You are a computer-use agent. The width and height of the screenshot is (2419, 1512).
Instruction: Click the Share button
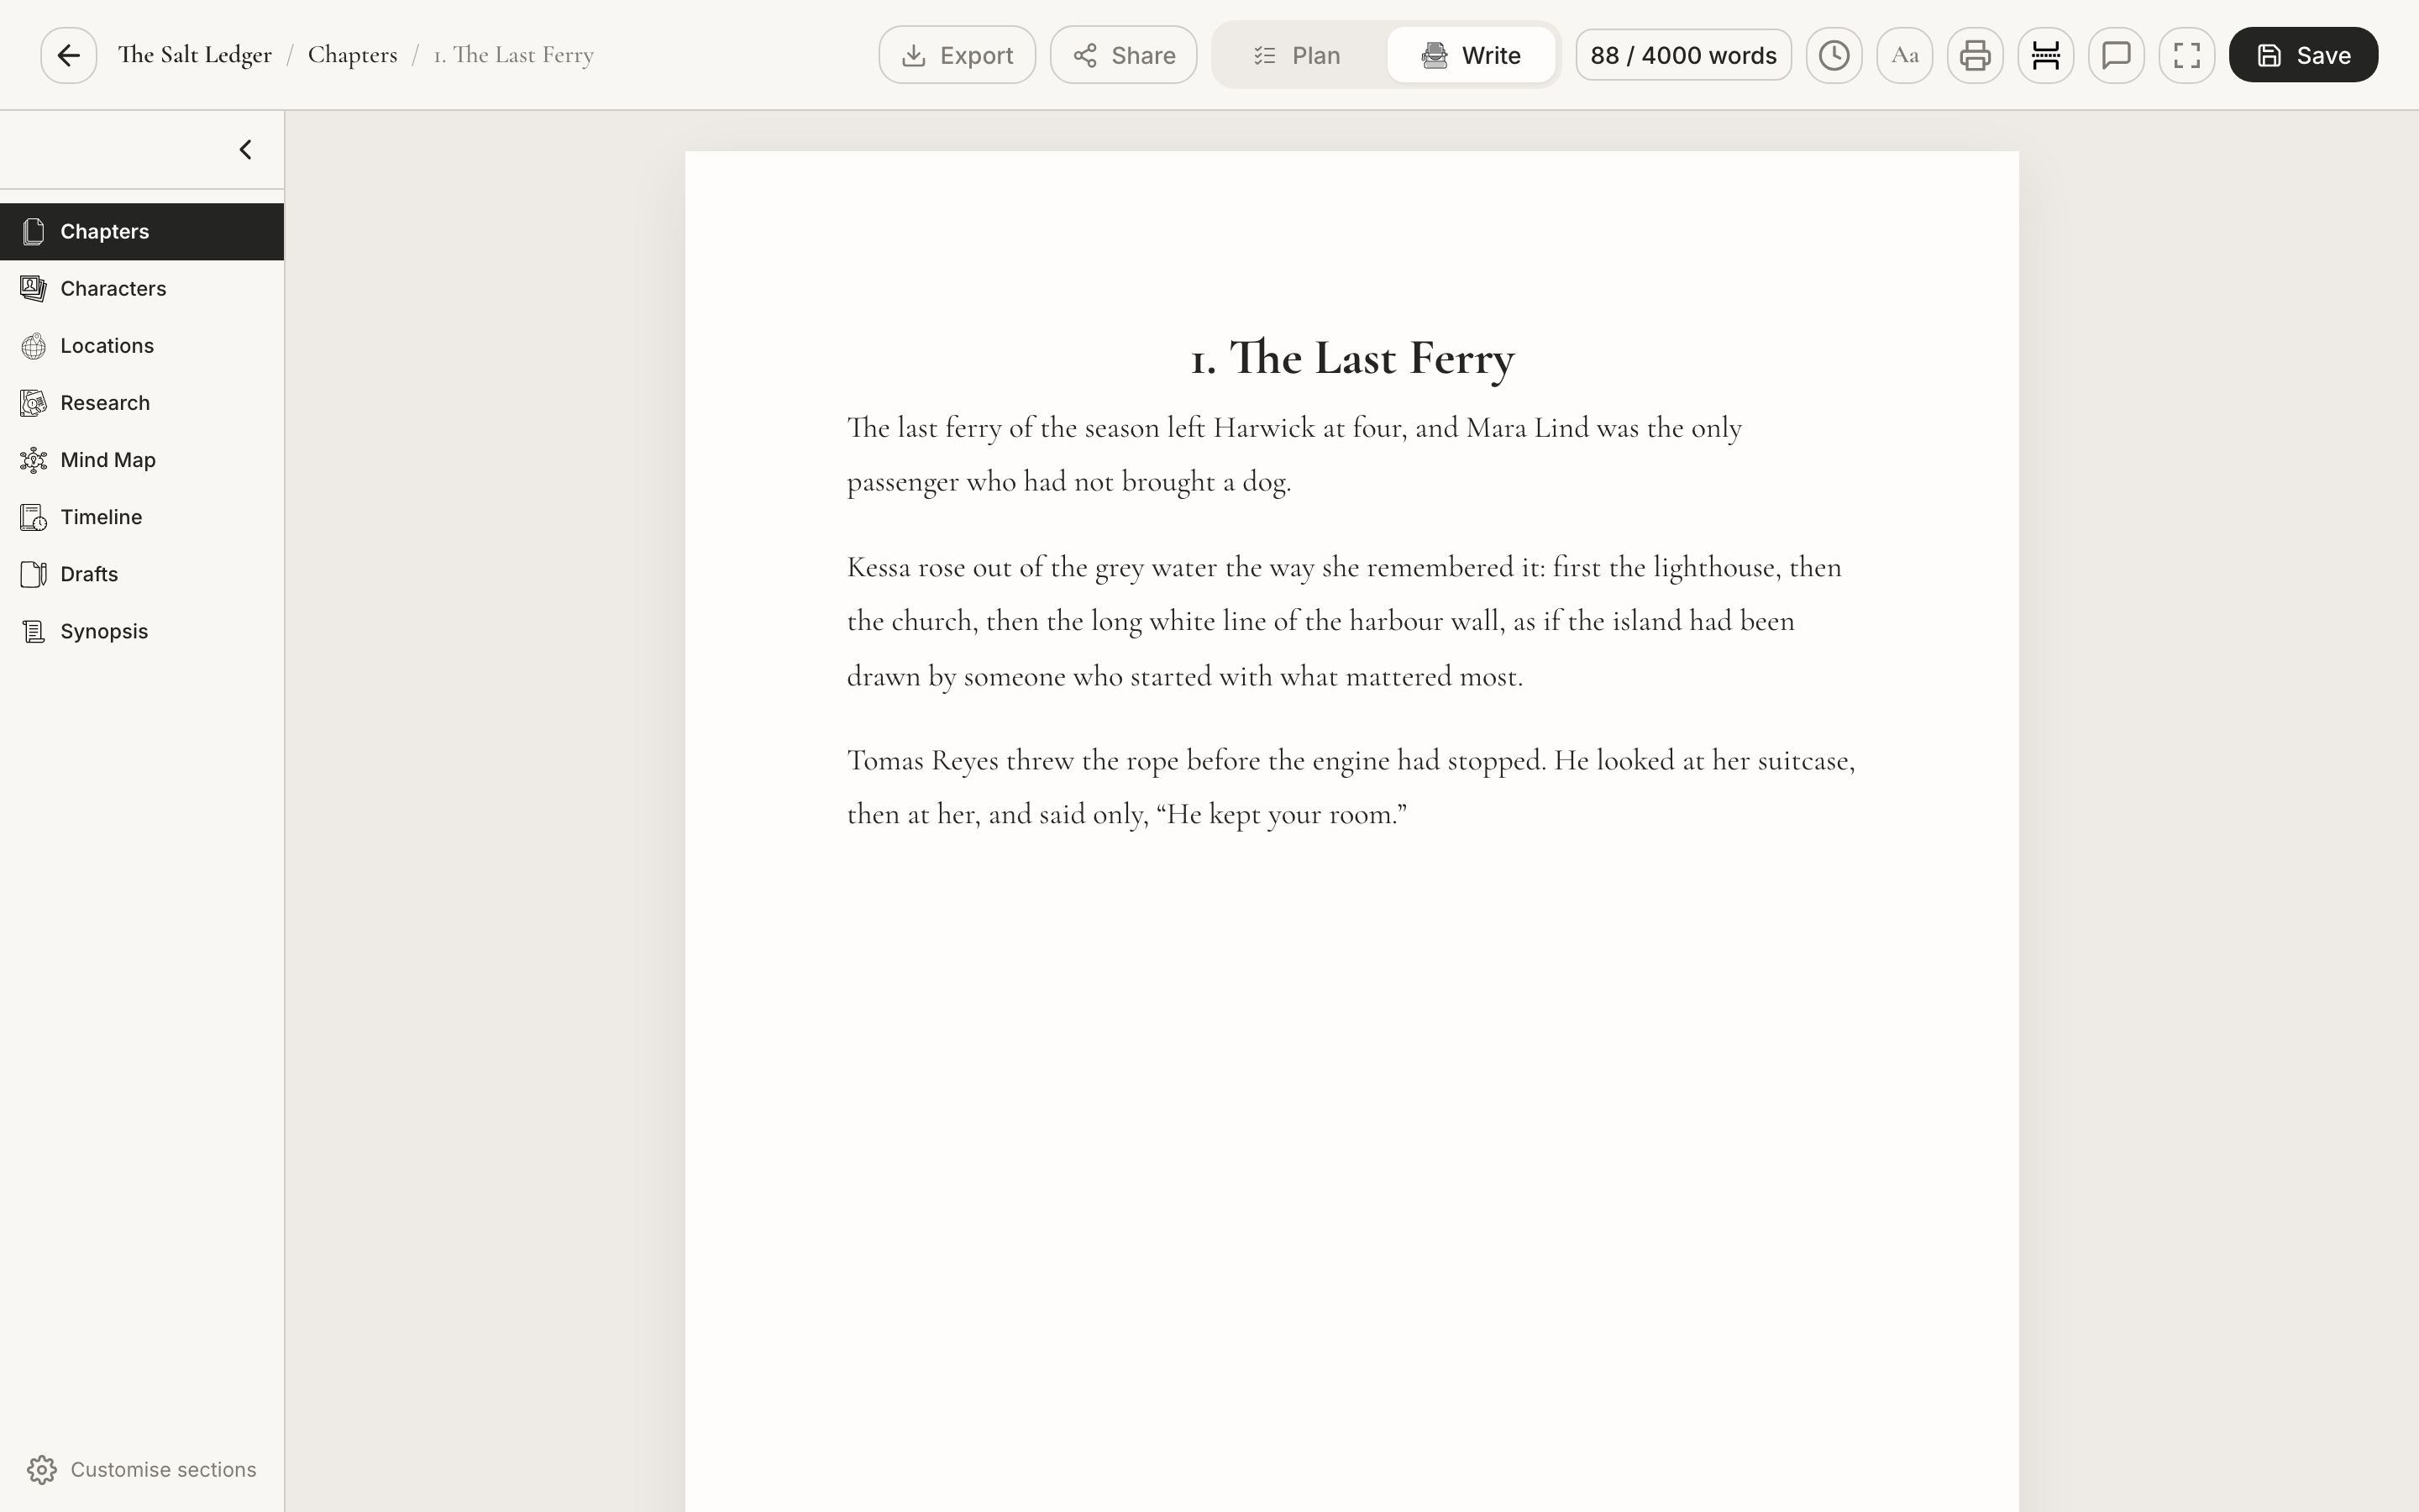[x=1124, y=55]
